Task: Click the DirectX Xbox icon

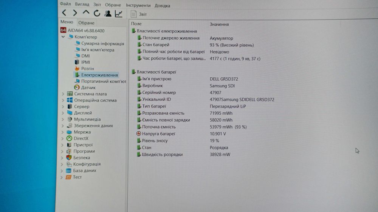Action: point(69,138)
